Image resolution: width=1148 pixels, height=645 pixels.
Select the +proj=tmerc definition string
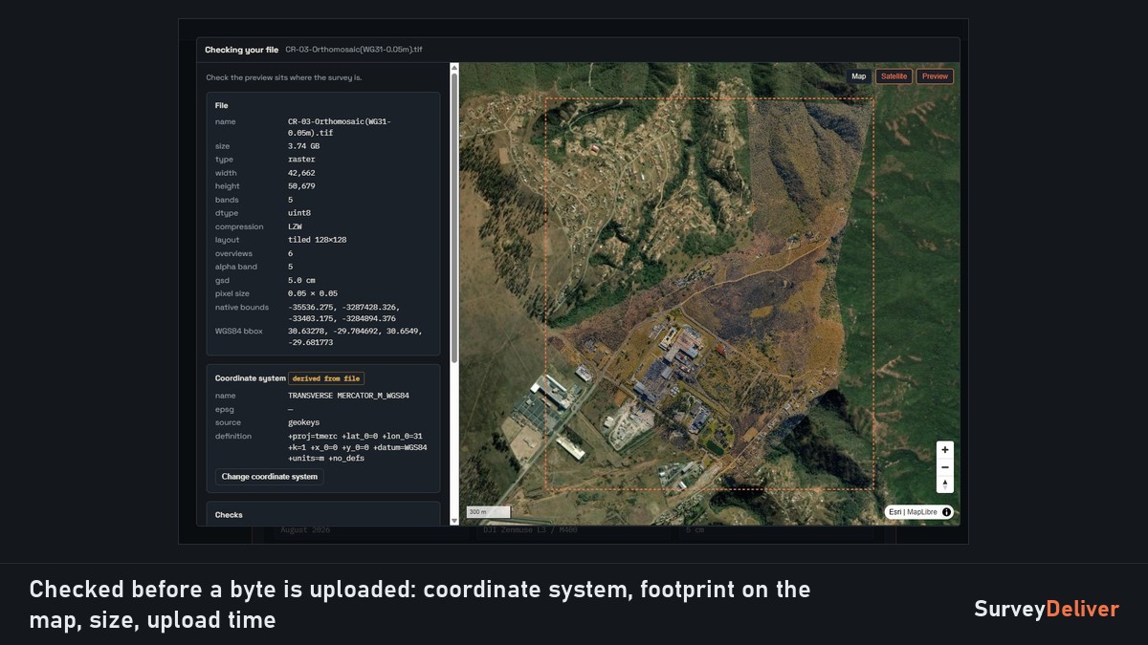coord(358,447)
